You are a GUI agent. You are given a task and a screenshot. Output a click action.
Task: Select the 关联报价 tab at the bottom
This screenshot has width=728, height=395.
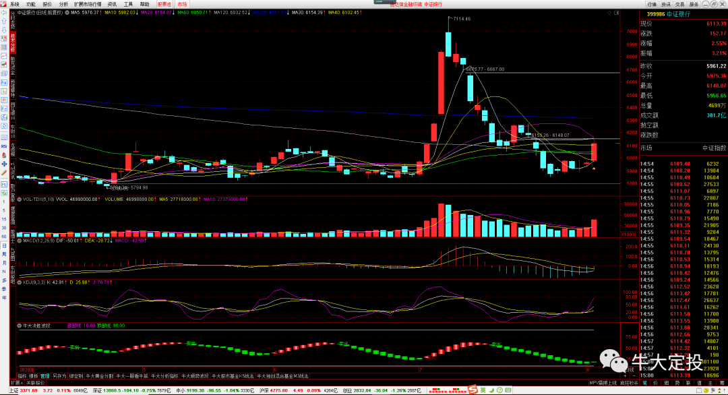(x=35, y=383)
